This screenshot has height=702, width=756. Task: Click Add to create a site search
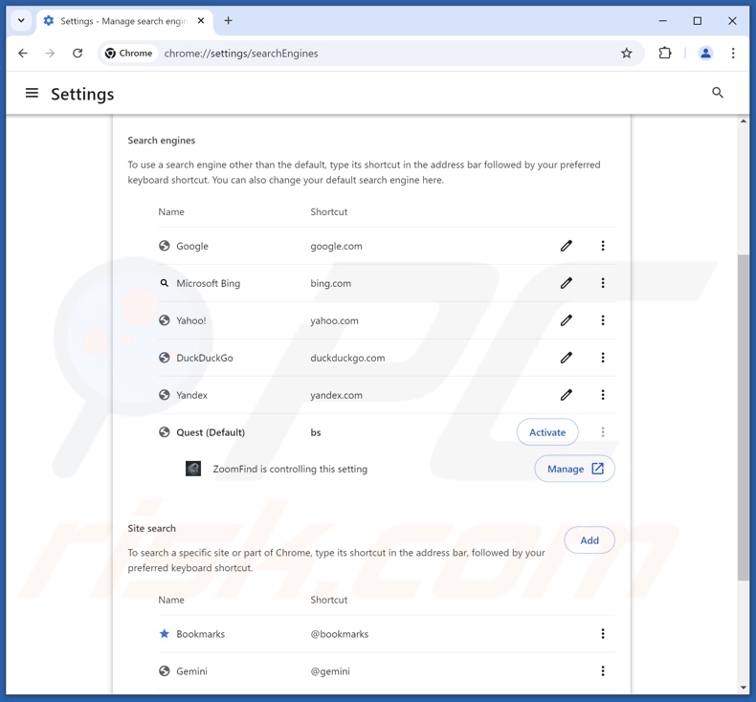pyautogui.click(x=589, y=540)
